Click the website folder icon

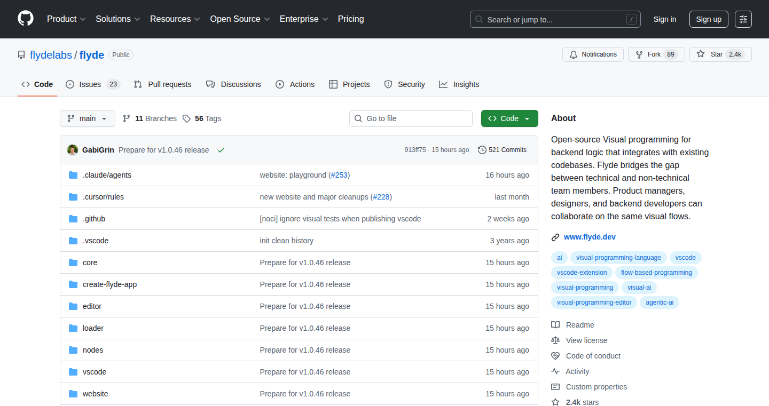(73, 394)
